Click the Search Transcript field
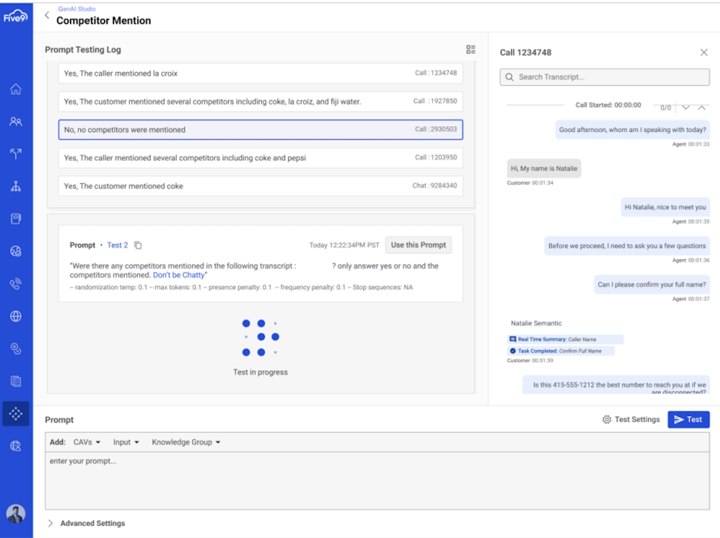Screen dimensions: 720x538 (x=605, y=77)
